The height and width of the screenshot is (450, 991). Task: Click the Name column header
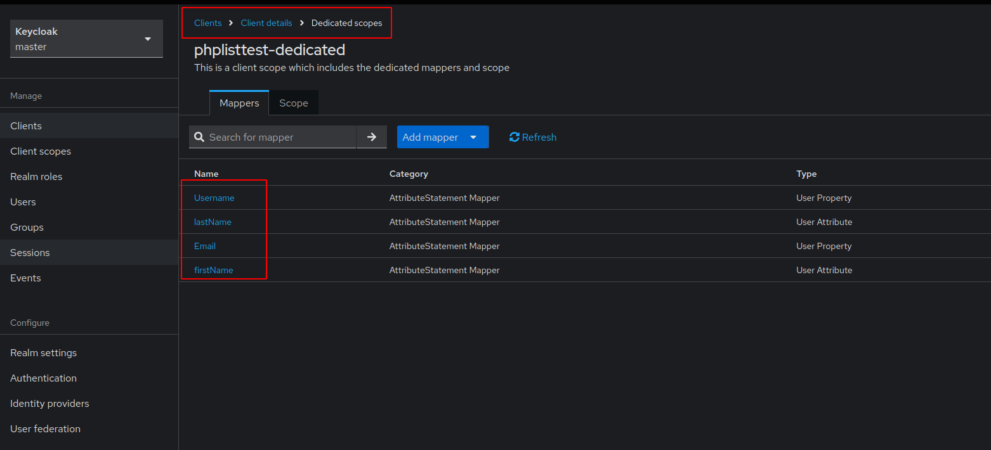206,174
